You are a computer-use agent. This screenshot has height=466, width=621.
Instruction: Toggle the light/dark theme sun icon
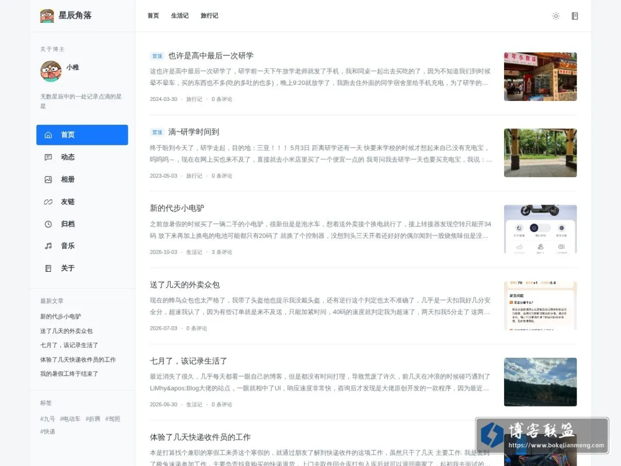(x=556, y=16)
